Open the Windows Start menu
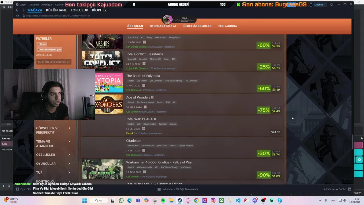The height and width of the screenshot is (205, 364). pyautogui.click(x=84, y=200)
